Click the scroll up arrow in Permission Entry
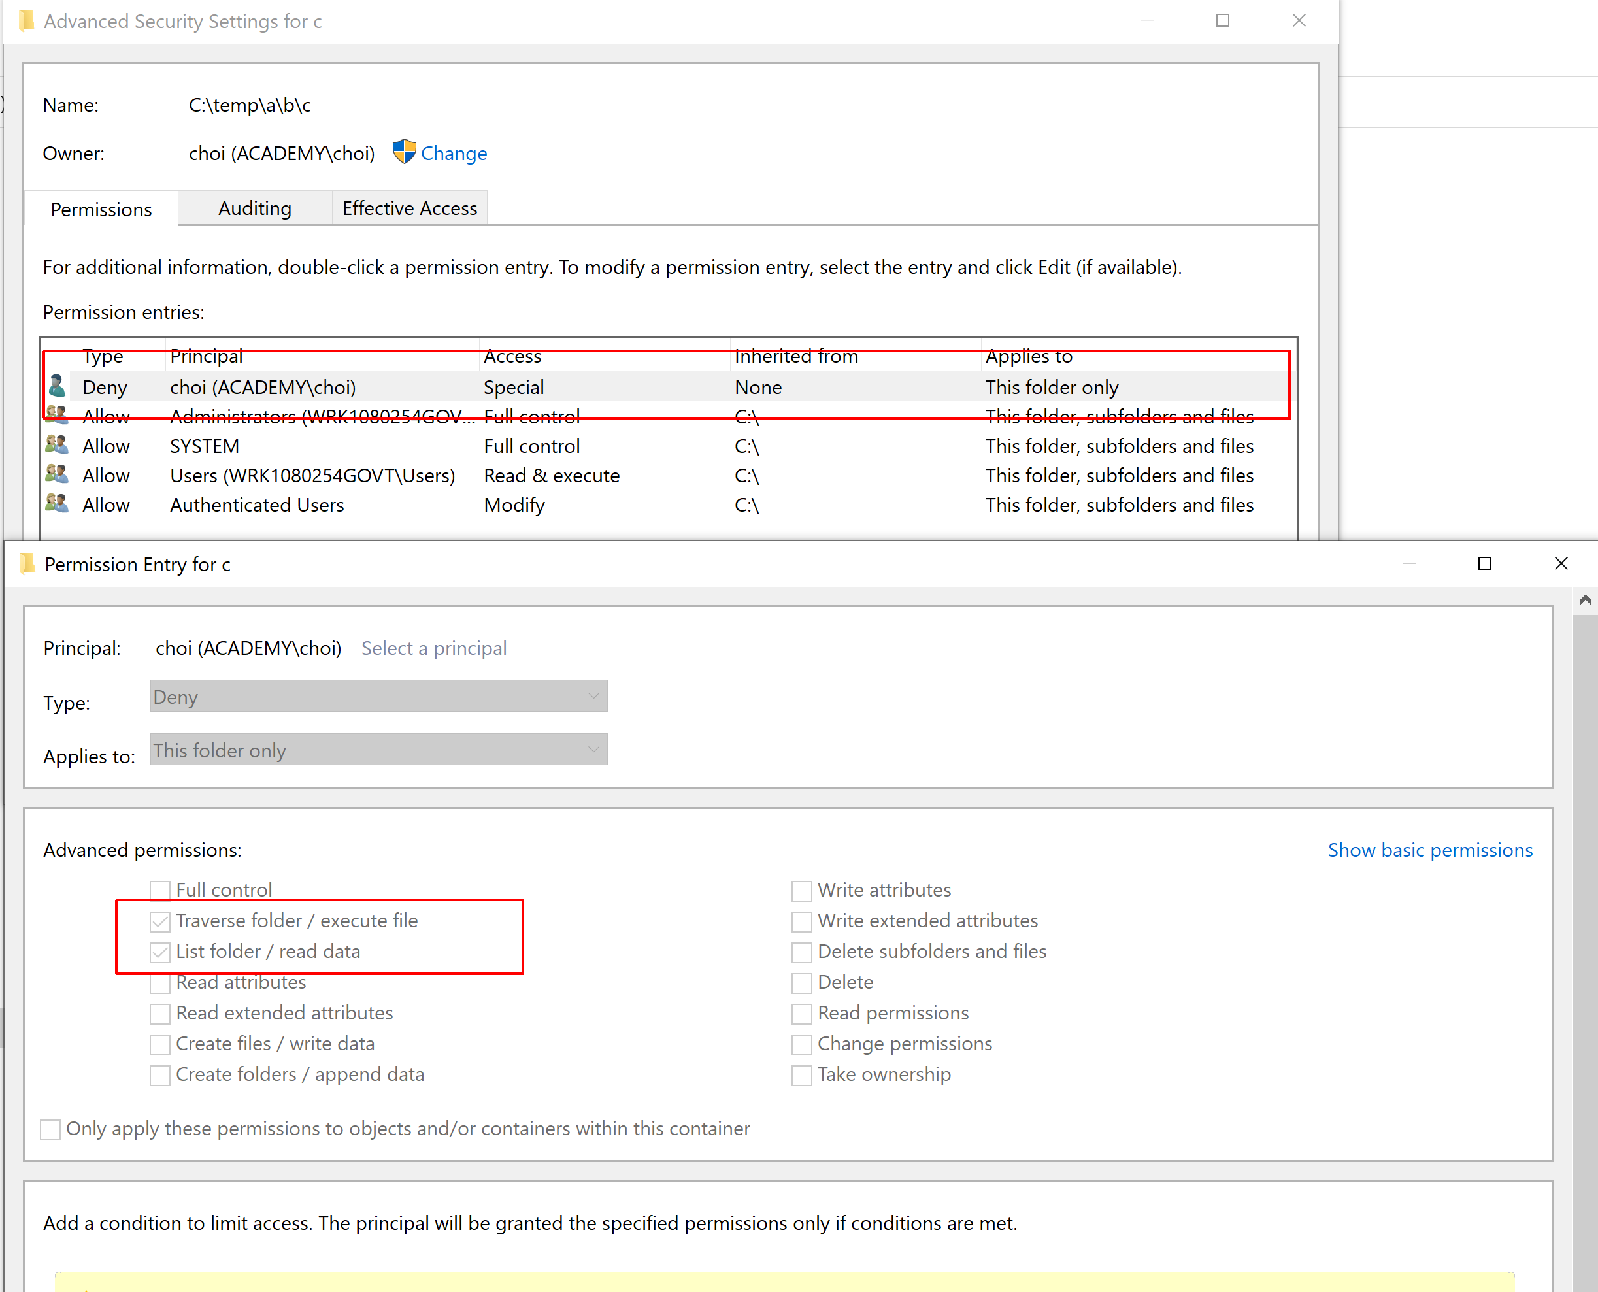The image size is (1598, 1292). 1586,599
